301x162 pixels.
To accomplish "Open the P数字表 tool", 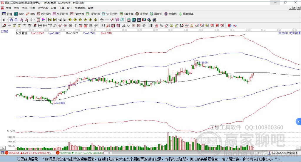I will pyautogui.click(x=77, y=14).
